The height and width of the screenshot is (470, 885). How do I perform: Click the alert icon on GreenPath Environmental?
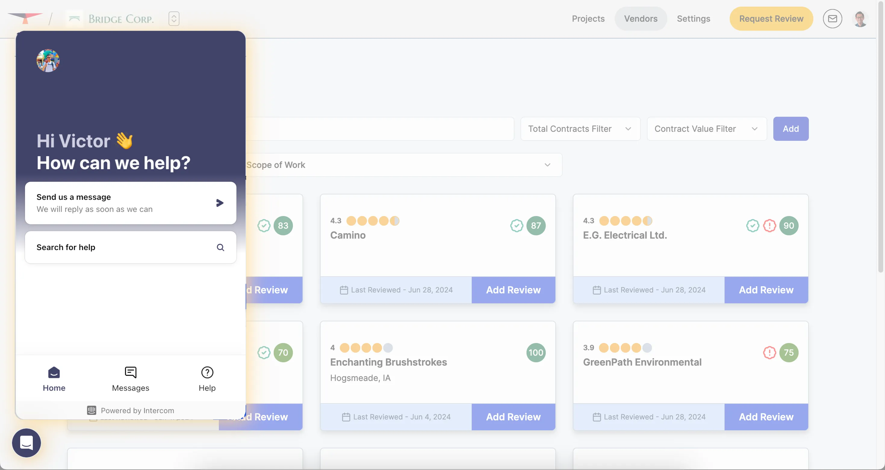[769, 352]
